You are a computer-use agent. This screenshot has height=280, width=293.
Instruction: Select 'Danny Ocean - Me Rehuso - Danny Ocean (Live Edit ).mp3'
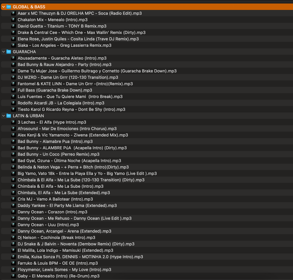click(x=75, y=218)
